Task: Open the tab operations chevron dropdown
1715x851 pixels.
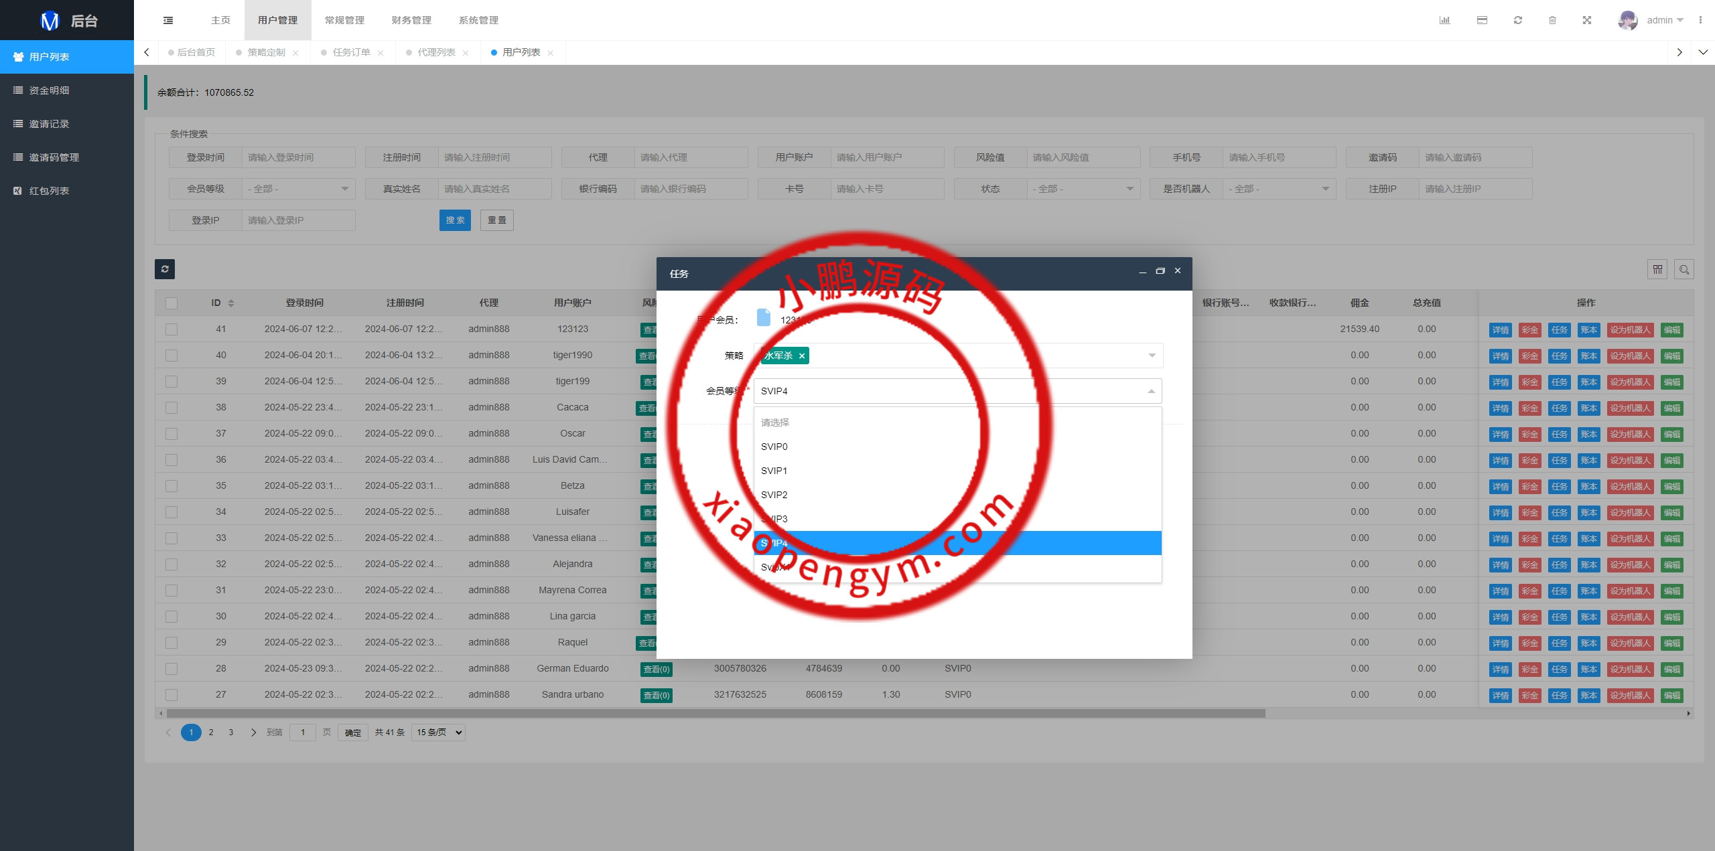Action: pos(1703,52)
